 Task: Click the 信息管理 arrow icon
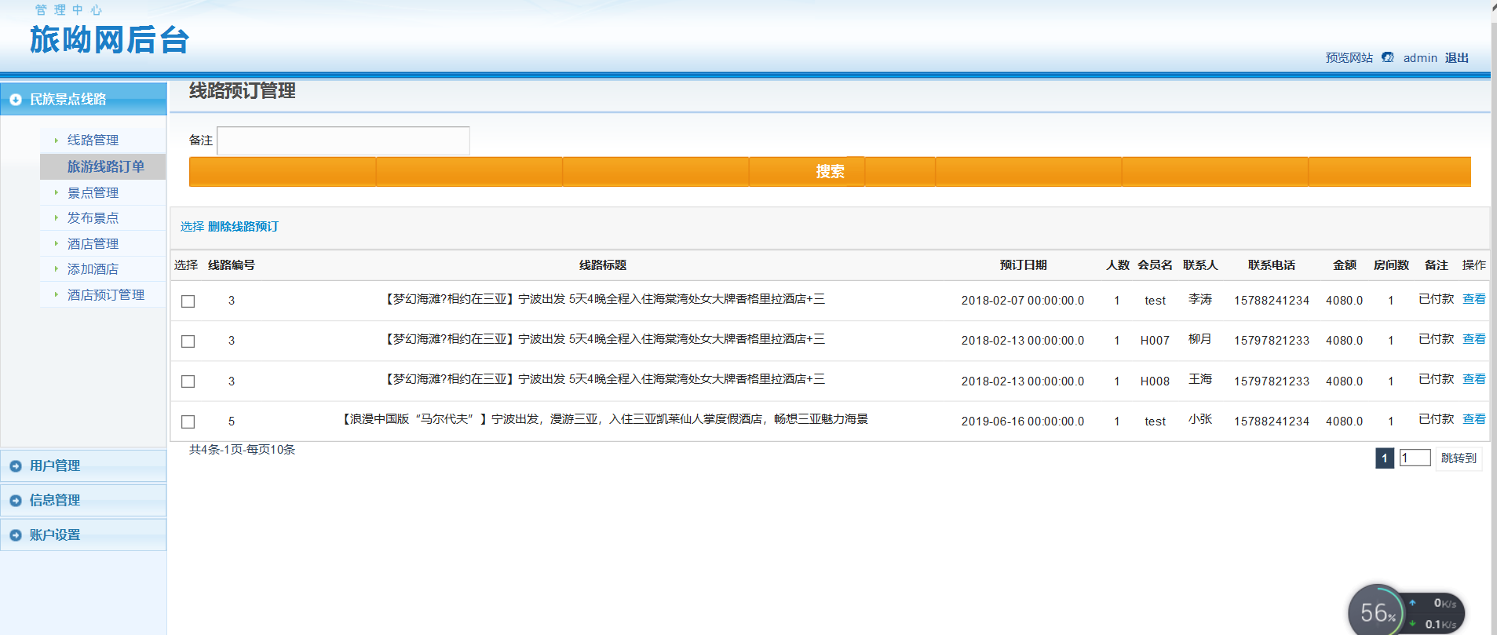click(16, 501)
